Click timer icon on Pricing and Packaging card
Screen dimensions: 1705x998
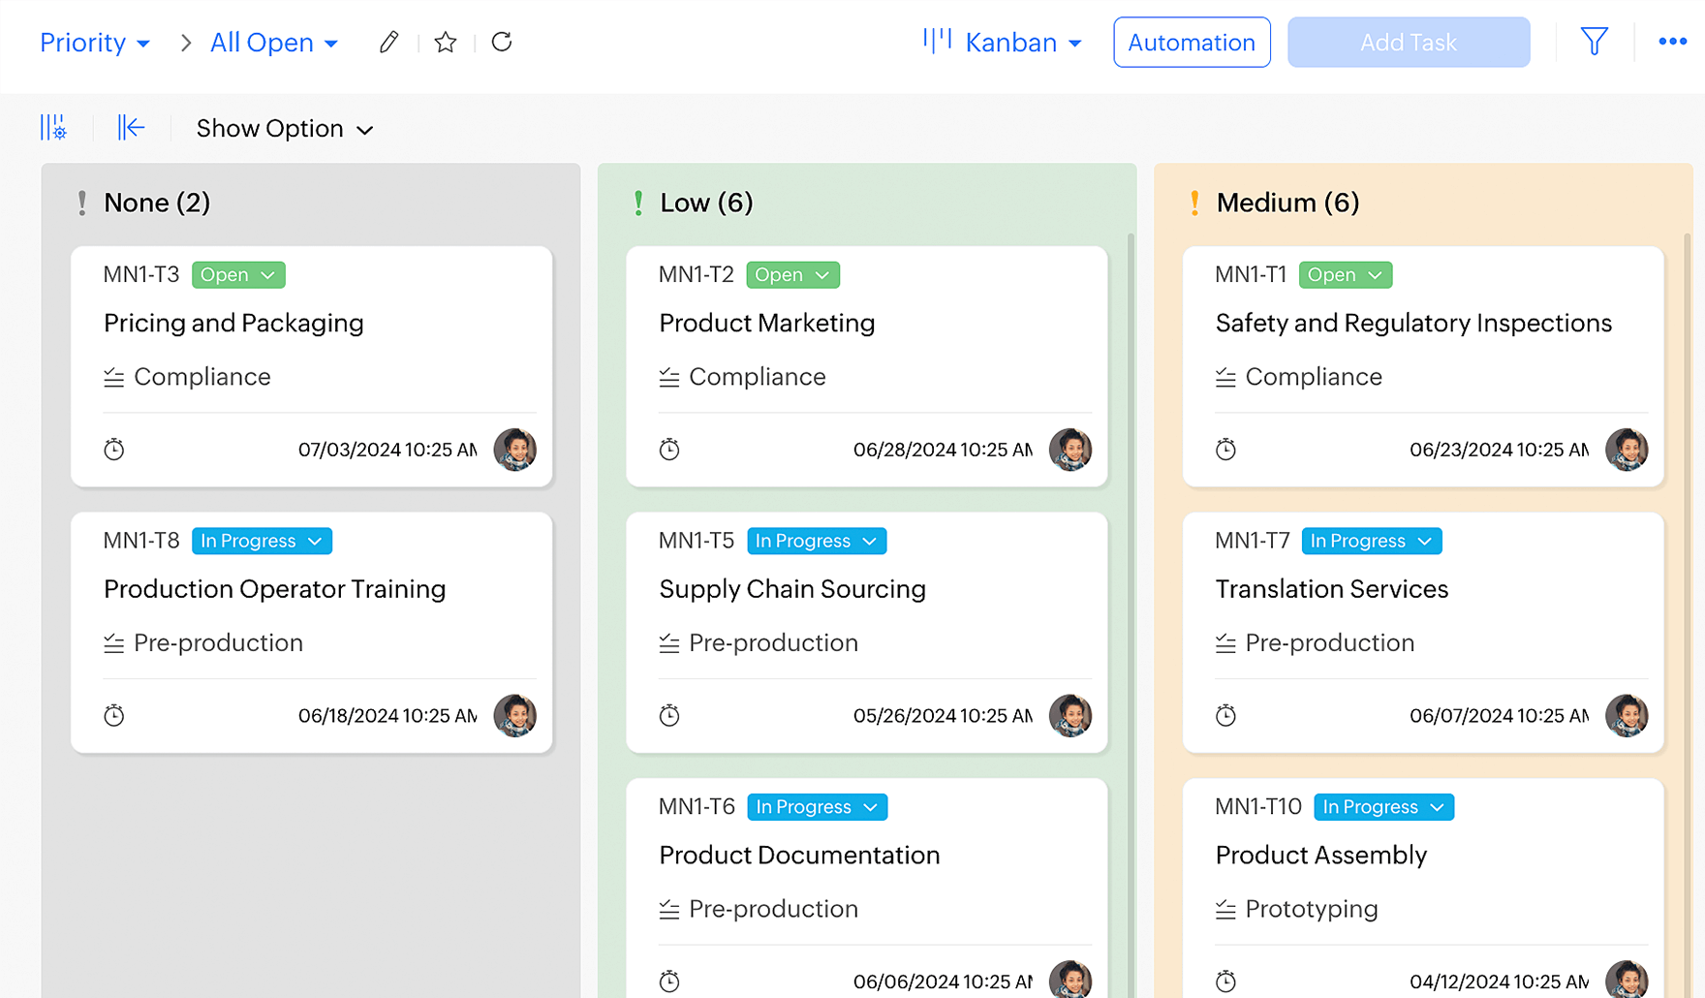pyautogui.click(x=114, y=450)
